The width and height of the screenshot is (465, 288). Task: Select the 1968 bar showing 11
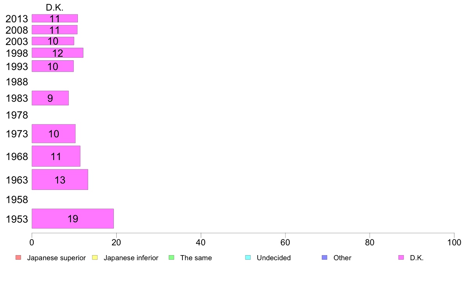(x=56, y=156)
